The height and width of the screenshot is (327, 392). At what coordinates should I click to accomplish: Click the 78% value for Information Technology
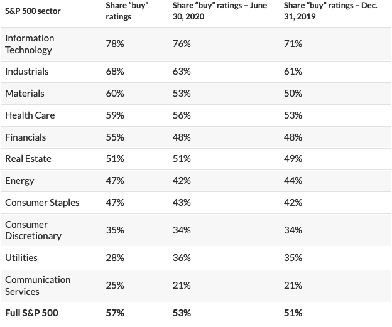tap(114, 44)
